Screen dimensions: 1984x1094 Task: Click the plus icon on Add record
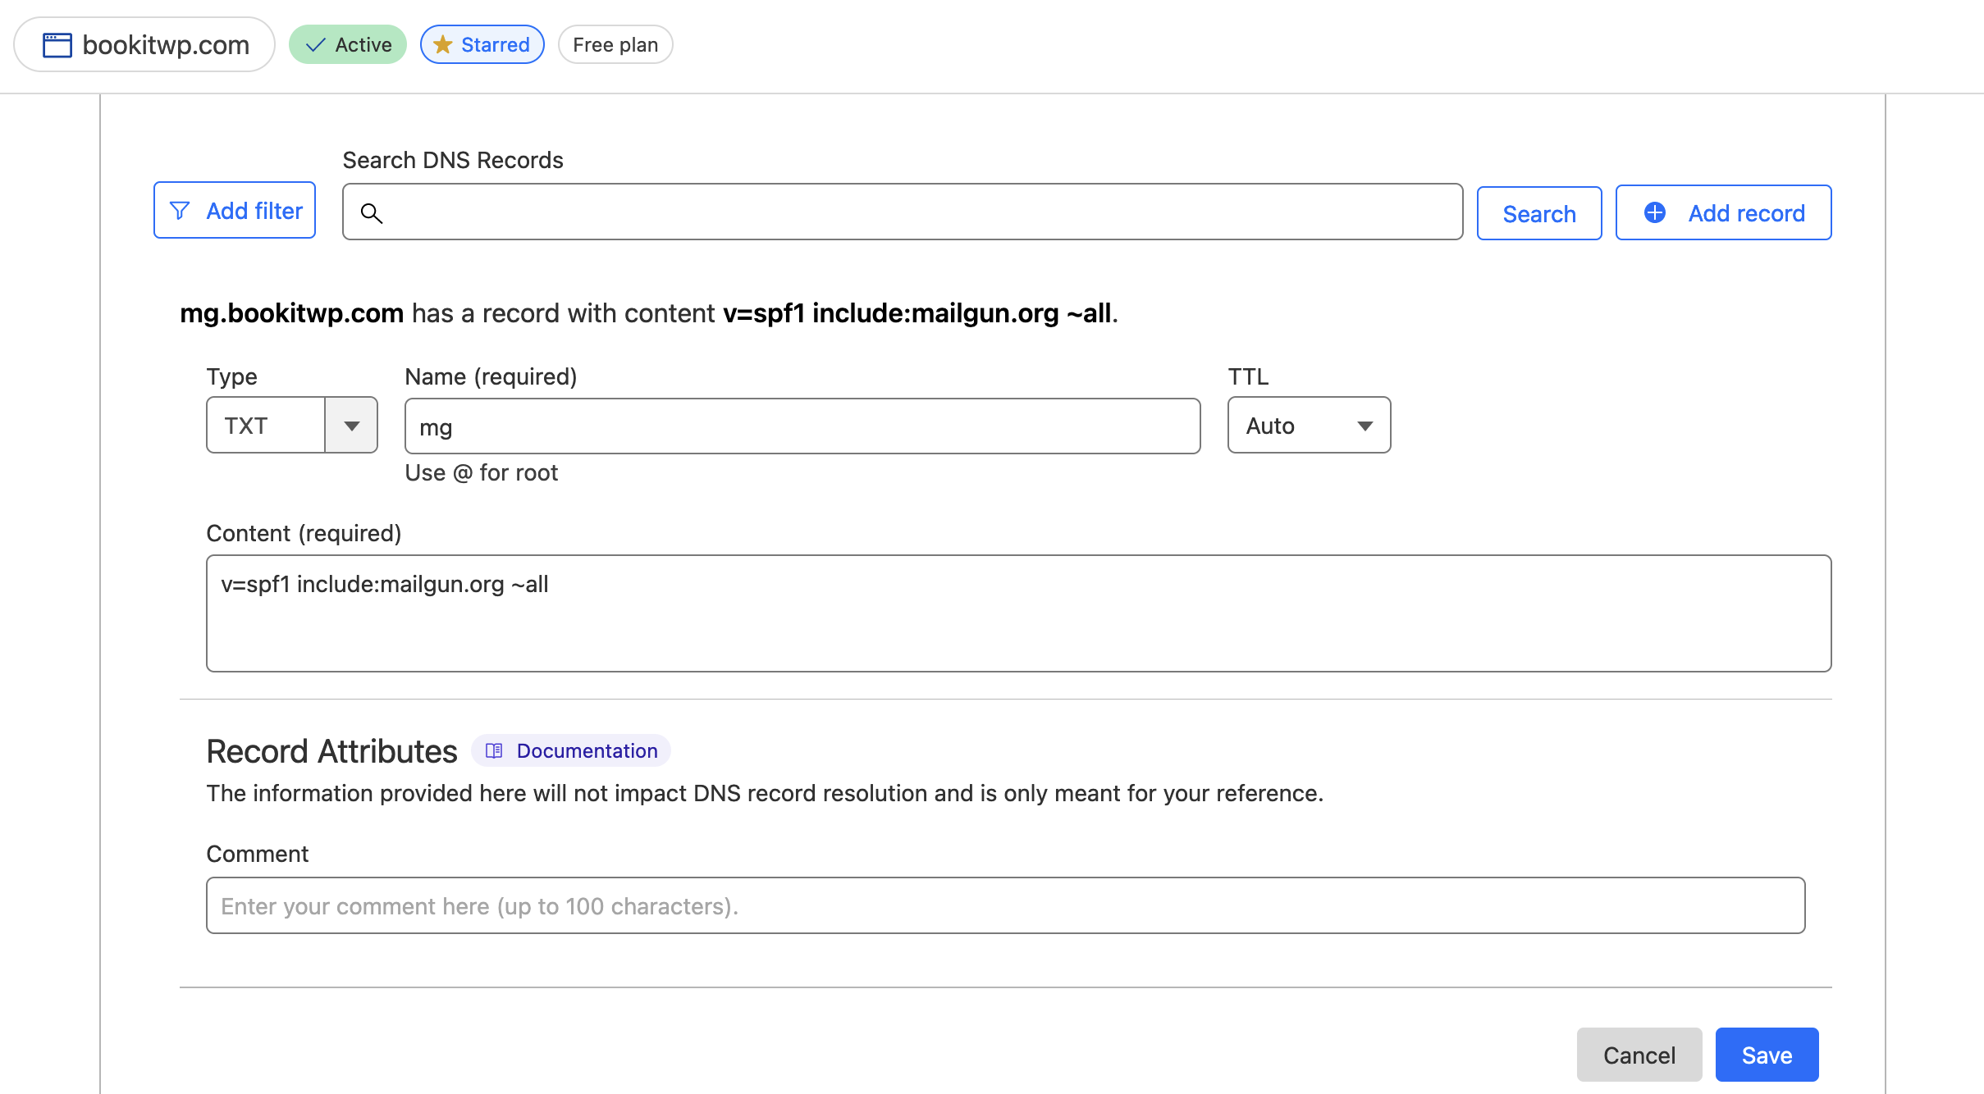[x=1653, y=212]
